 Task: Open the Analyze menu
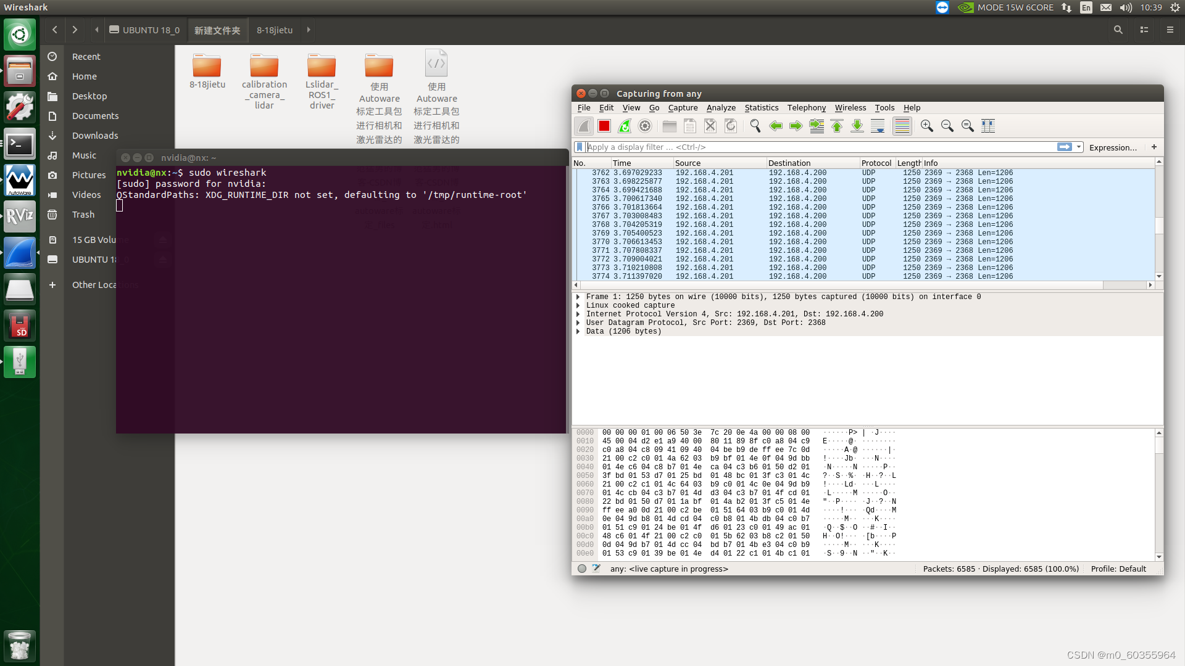[720, 108]
